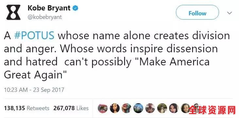View the 138,135 Retweets list

(x=26, y=108)
